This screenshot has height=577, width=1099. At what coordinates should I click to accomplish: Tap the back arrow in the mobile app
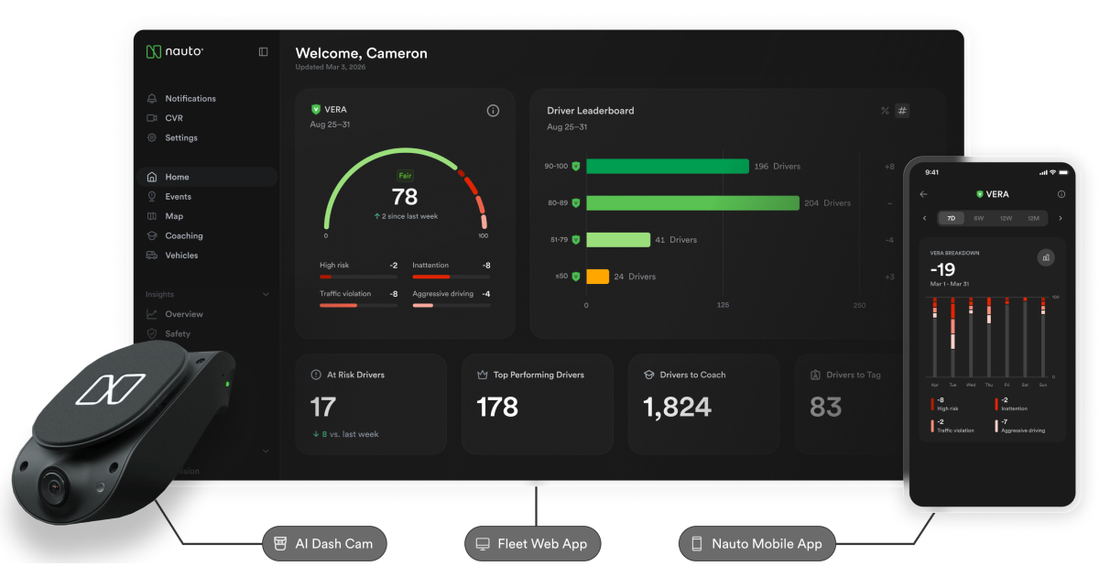(x=923, y=194)
